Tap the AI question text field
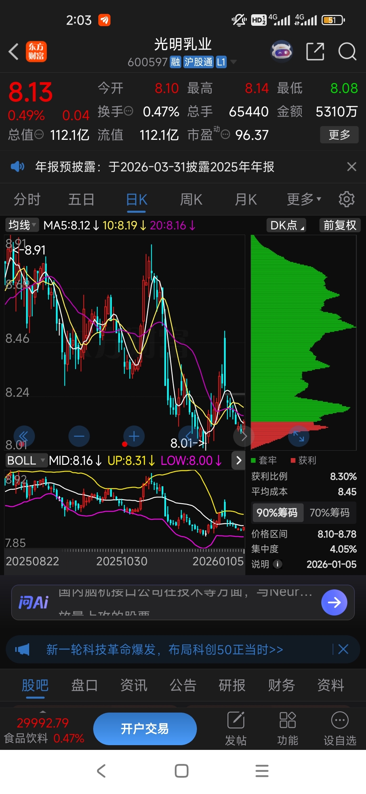 point(185,603)
